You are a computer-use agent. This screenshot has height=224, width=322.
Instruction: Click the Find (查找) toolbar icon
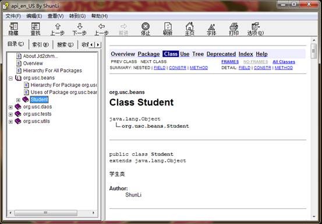[36, 29]
